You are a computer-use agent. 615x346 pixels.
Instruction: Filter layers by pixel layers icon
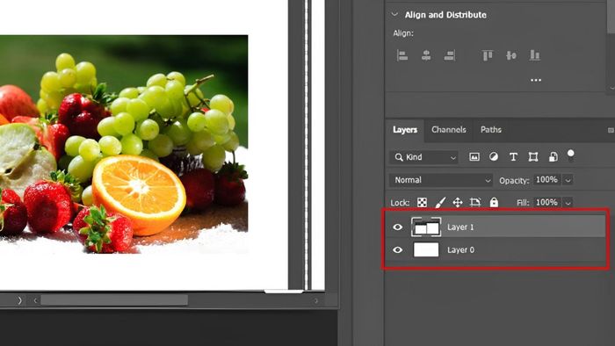tap(474, 157)
